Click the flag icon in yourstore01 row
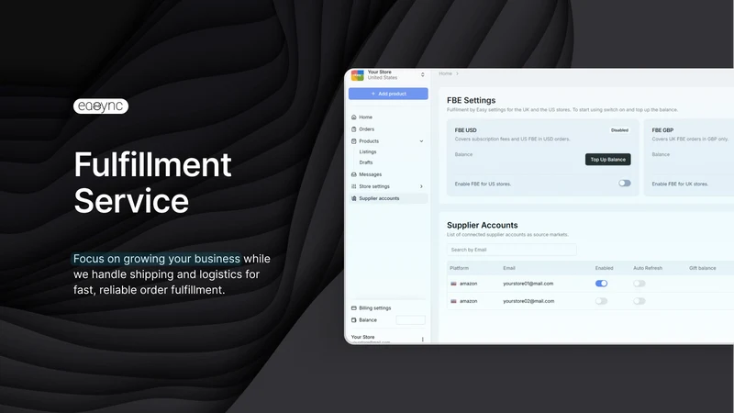The image size is (734, 413). (x=453, y=284)
